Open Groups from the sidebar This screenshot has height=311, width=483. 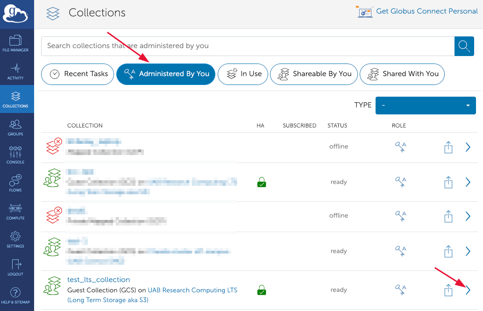[x=15, y=127]
